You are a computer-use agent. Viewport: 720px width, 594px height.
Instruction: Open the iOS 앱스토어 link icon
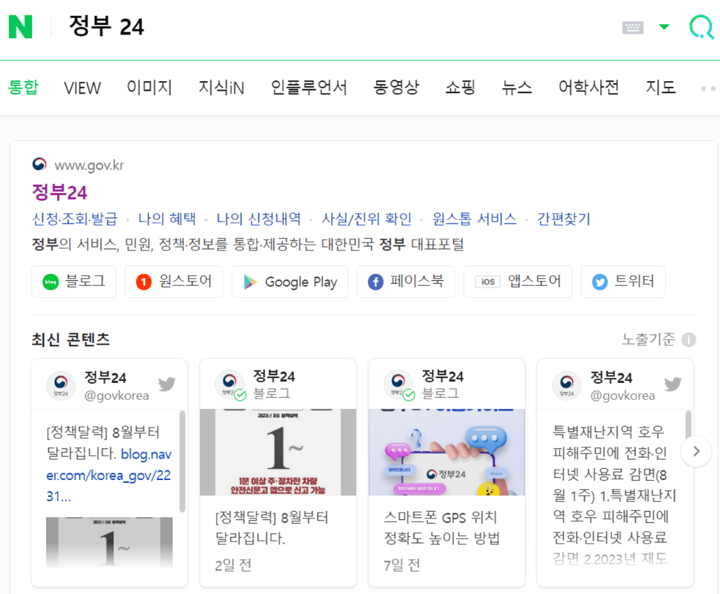pos(488,282)
